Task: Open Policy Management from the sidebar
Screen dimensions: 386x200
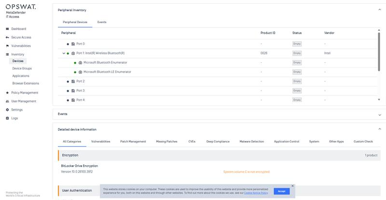Action: [25, 93]
